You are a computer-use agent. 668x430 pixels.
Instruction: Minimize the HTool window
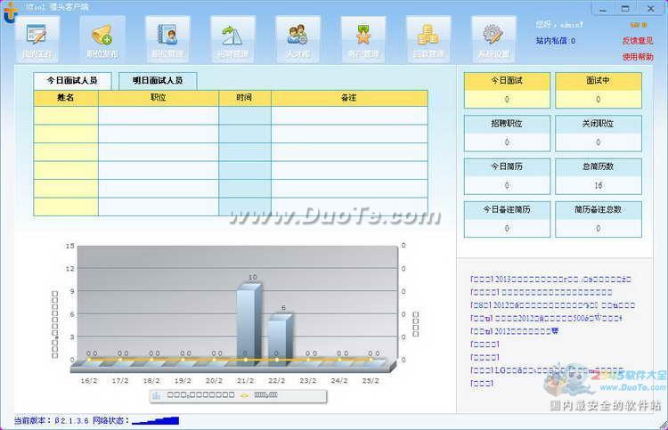pyautogui.click(x=603, y=9)
